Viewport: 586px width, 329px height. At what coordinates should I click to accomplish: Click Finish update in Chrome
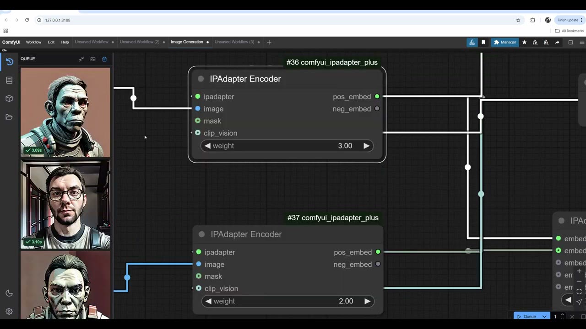pos(570,20)
